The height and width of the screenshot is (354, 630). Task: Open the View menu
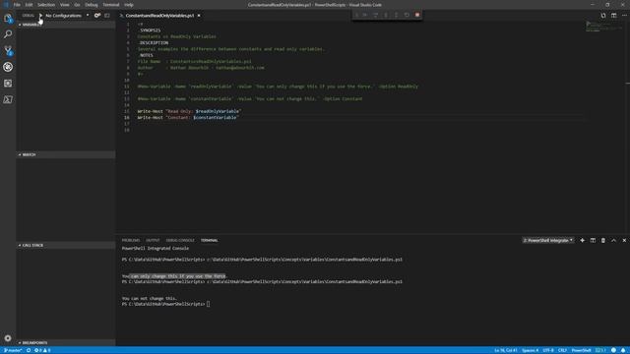(65, 5)
